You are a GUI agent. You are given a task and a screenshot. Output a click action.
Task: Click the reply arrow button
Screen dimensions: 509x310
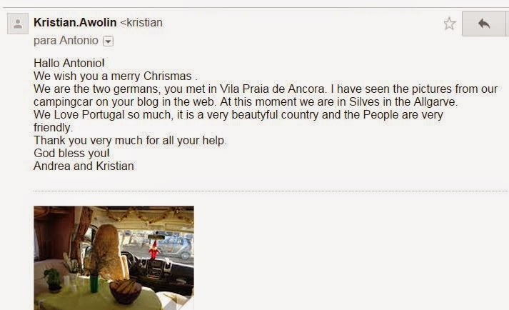click(484, 24)
